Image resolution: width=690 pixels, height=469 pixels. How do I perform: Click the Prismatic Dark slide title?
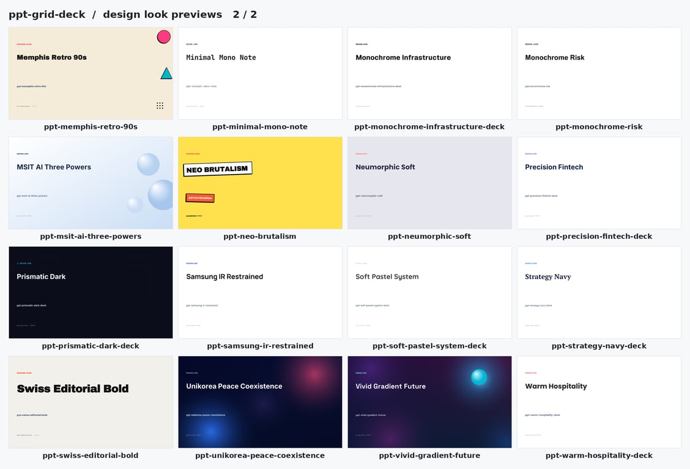coord(41,277)
